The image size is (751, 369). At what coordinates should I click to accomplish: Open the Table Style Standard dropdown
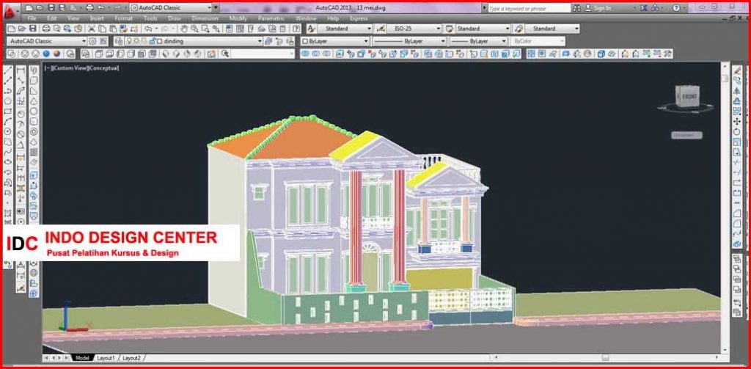(x=508, y=29)
